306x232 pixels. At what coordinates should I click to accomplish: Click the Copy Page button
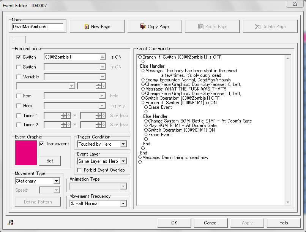click(x=155, y=27)
